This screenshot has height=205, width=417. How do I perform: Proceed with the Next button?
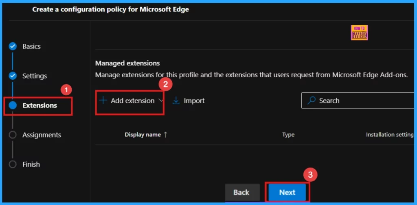(x=287, y=192)
